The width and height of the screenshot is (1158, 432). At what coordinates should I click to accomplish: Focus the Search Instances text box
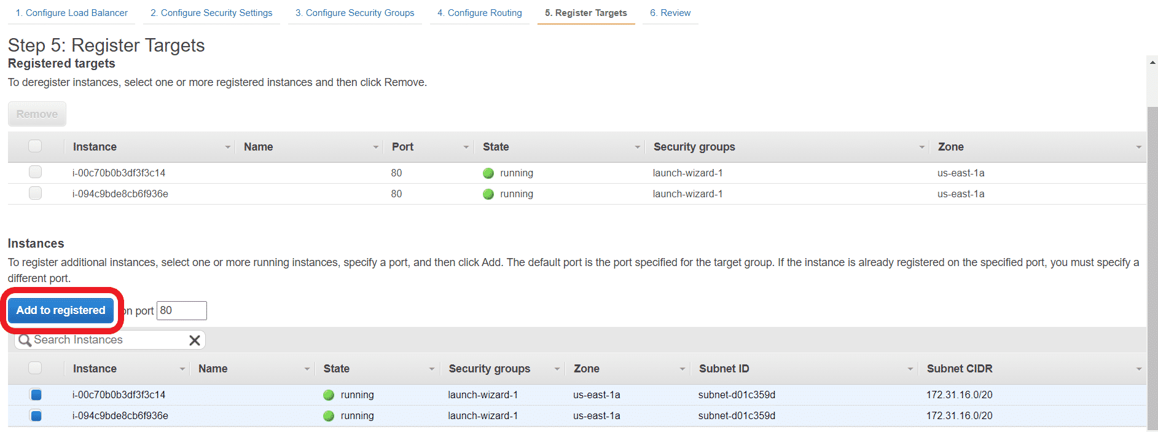[110, 340]
